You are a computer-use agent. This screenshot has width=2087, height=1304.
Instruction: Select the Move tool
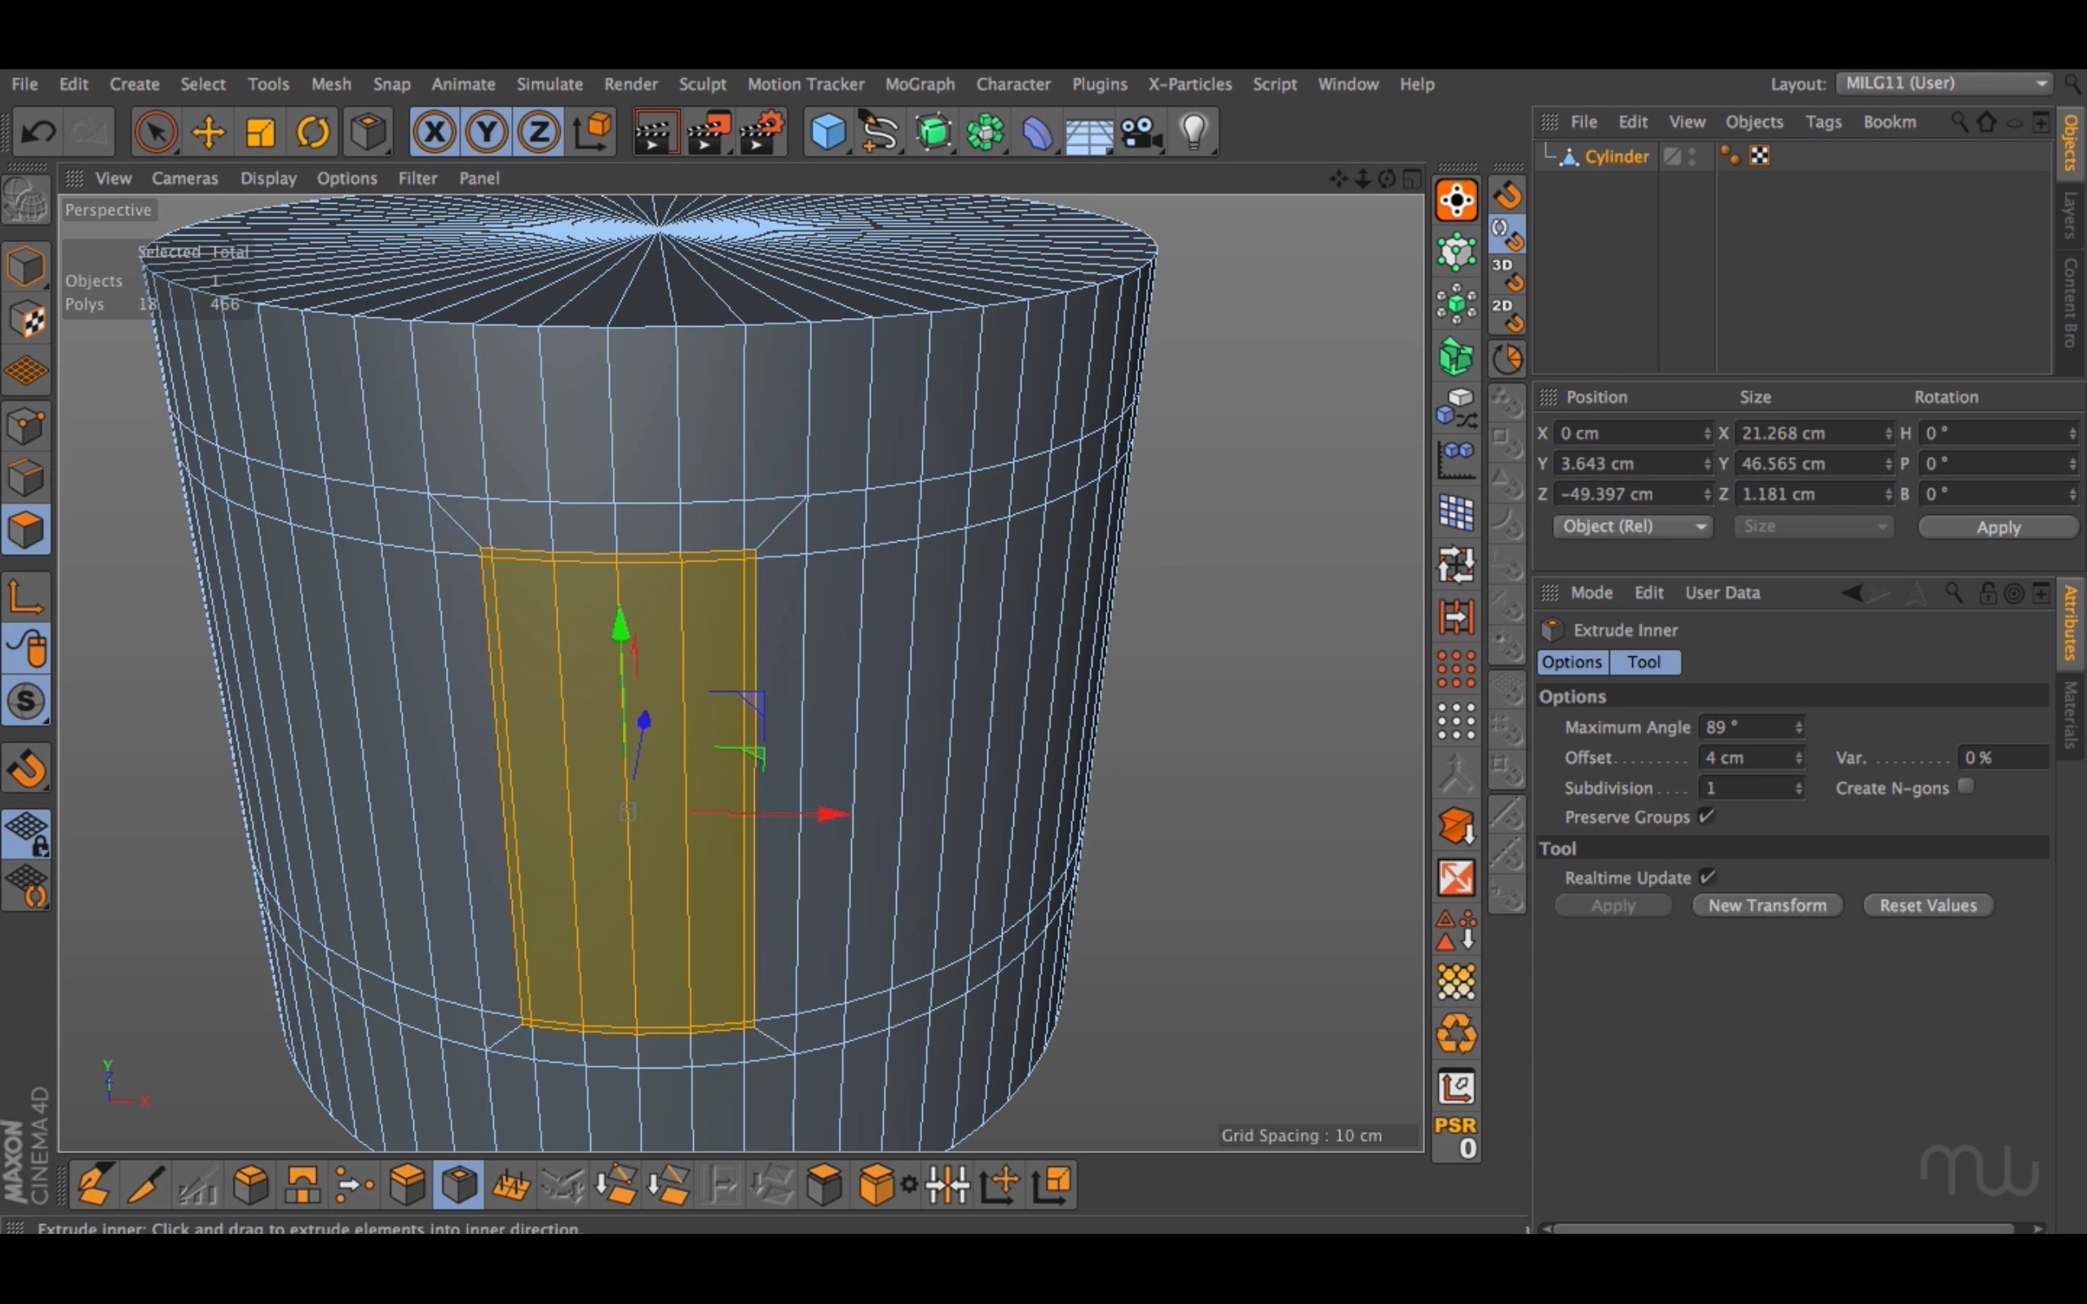coord(208,132)
